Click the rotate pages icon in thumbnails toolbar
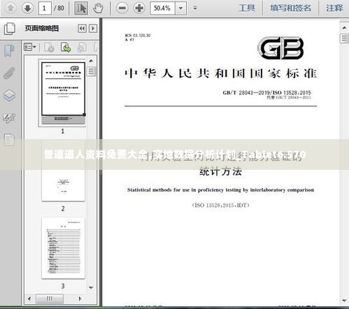The height and width of the screenshot is (309, 349). click(x=82, y=48)
